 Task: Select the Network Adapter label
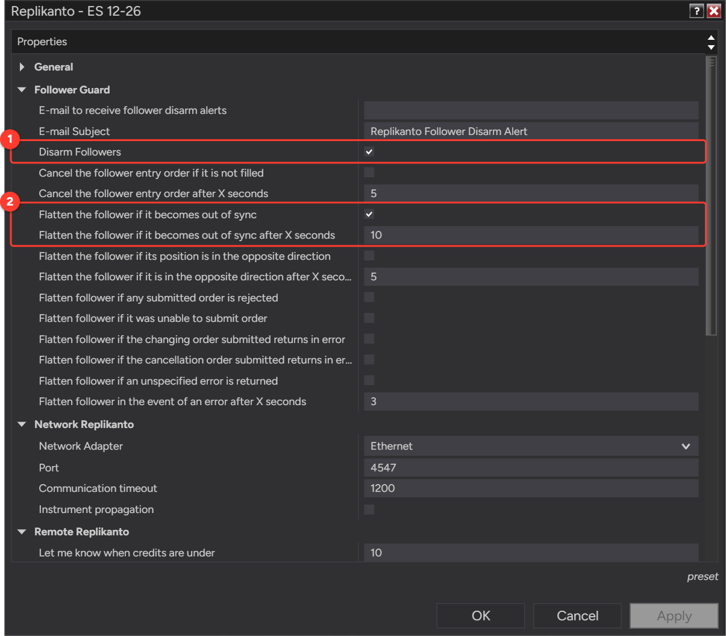pyautogui.click(x=81, y=446)
